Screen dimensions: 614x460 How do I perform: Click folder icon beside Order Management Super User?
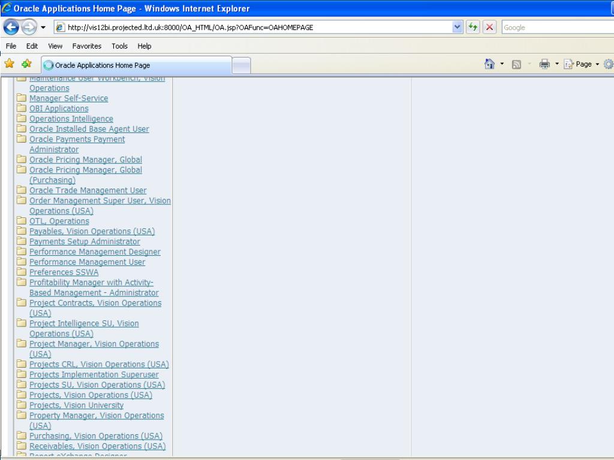(22, 200)
